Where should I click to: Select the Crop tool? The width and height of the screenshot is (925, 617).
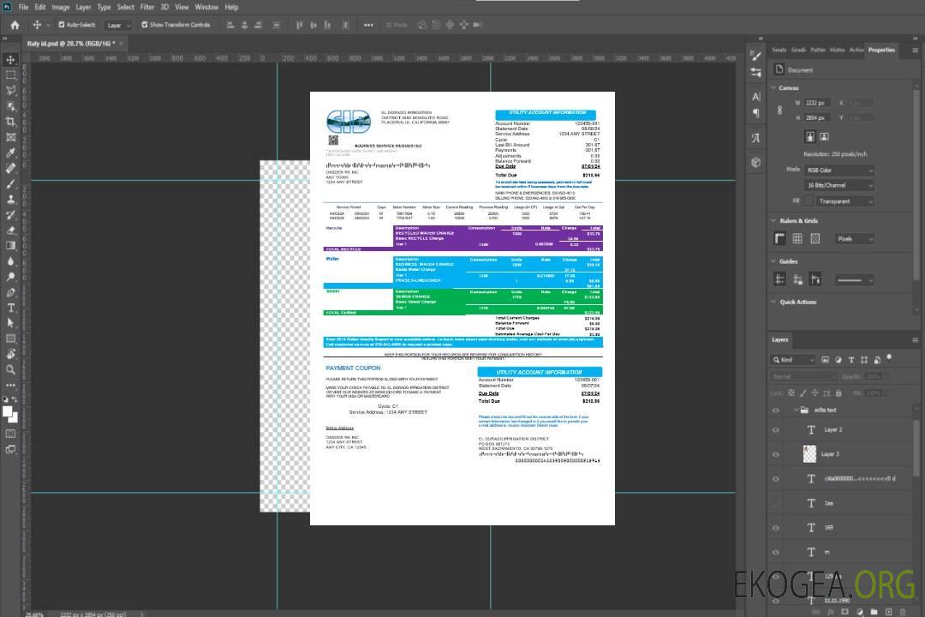click(x=10, y=122)
